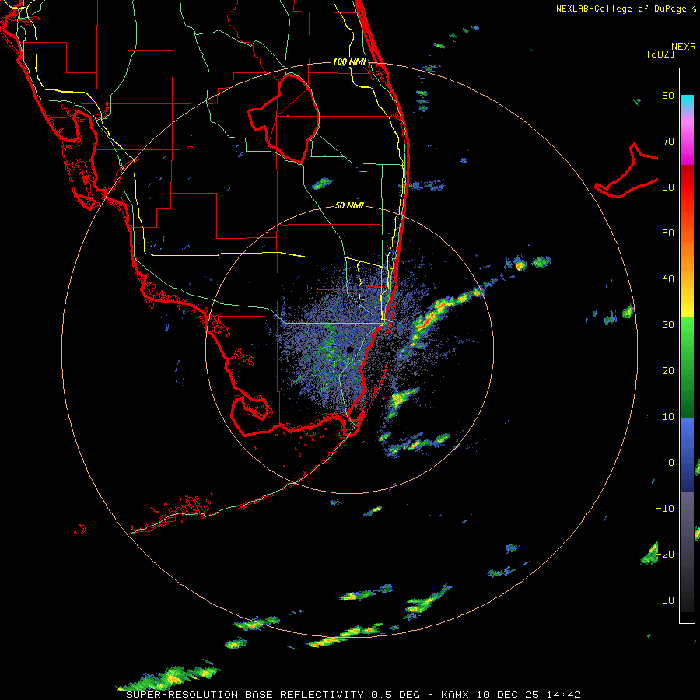Click the 50 value on the dBZ scale

point(668,233)
